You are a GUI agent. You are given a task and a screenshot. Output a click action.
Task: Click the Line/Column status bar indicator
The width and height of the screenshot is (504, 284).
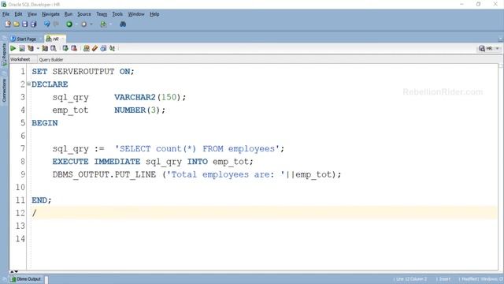(411, 279)
